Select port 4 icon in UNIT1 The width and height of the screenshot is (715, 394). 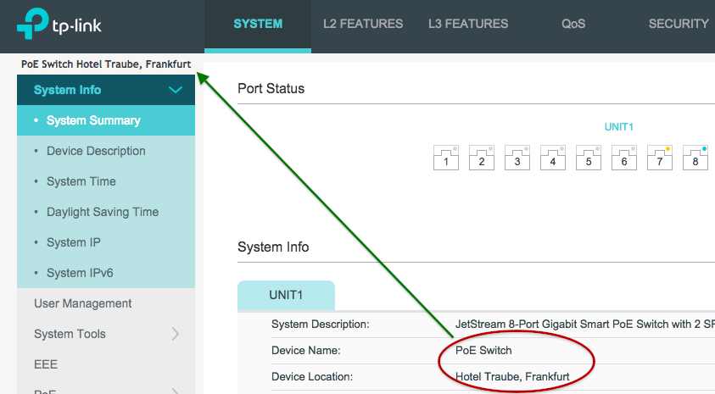tap(553, 158)
